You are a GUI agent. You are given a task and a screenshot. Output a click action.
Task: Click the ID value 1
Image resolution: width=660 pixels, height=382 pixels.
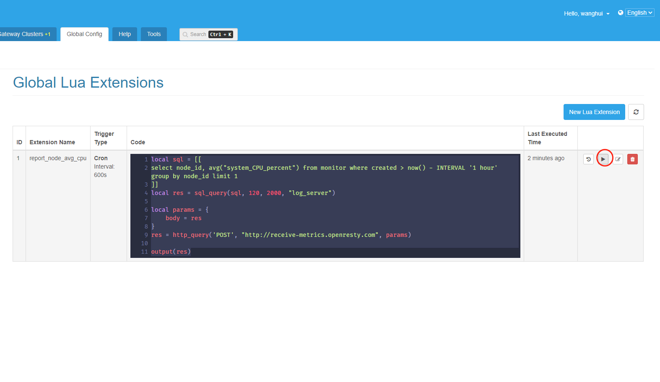click(x=18, y=158)
